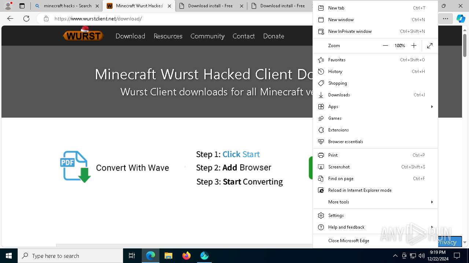
Task: View site information lock icon
Action: pyautogui.click(x=46, y=19)
